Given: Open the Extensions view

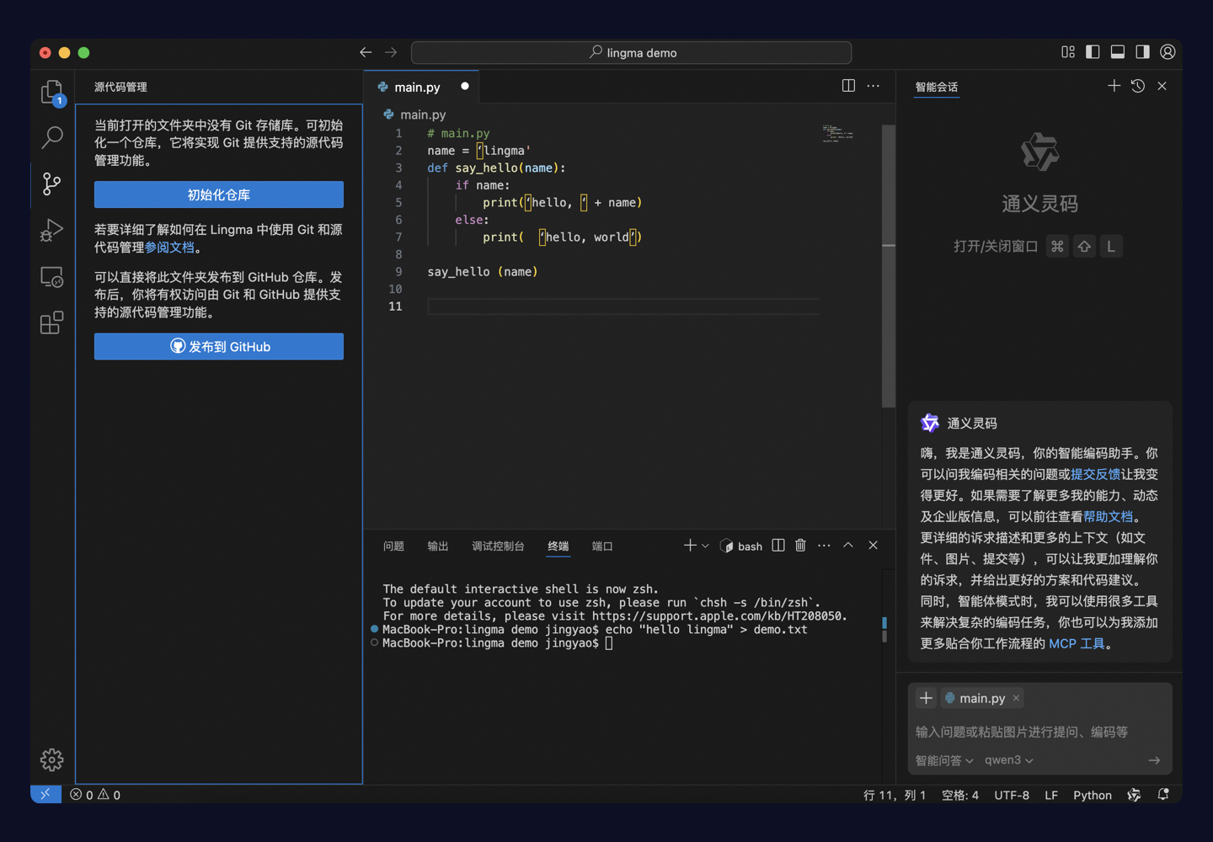Looking at the screenshot, I should coord(52,322).
